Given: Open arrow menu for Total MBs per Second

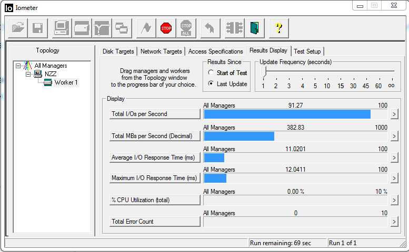Looking at the screenshot, I should coord(394,136).
